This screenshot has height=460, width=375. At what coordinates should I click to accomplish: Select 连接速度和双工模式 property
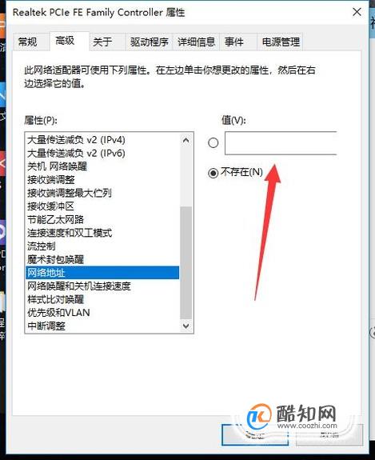point(102,233)
